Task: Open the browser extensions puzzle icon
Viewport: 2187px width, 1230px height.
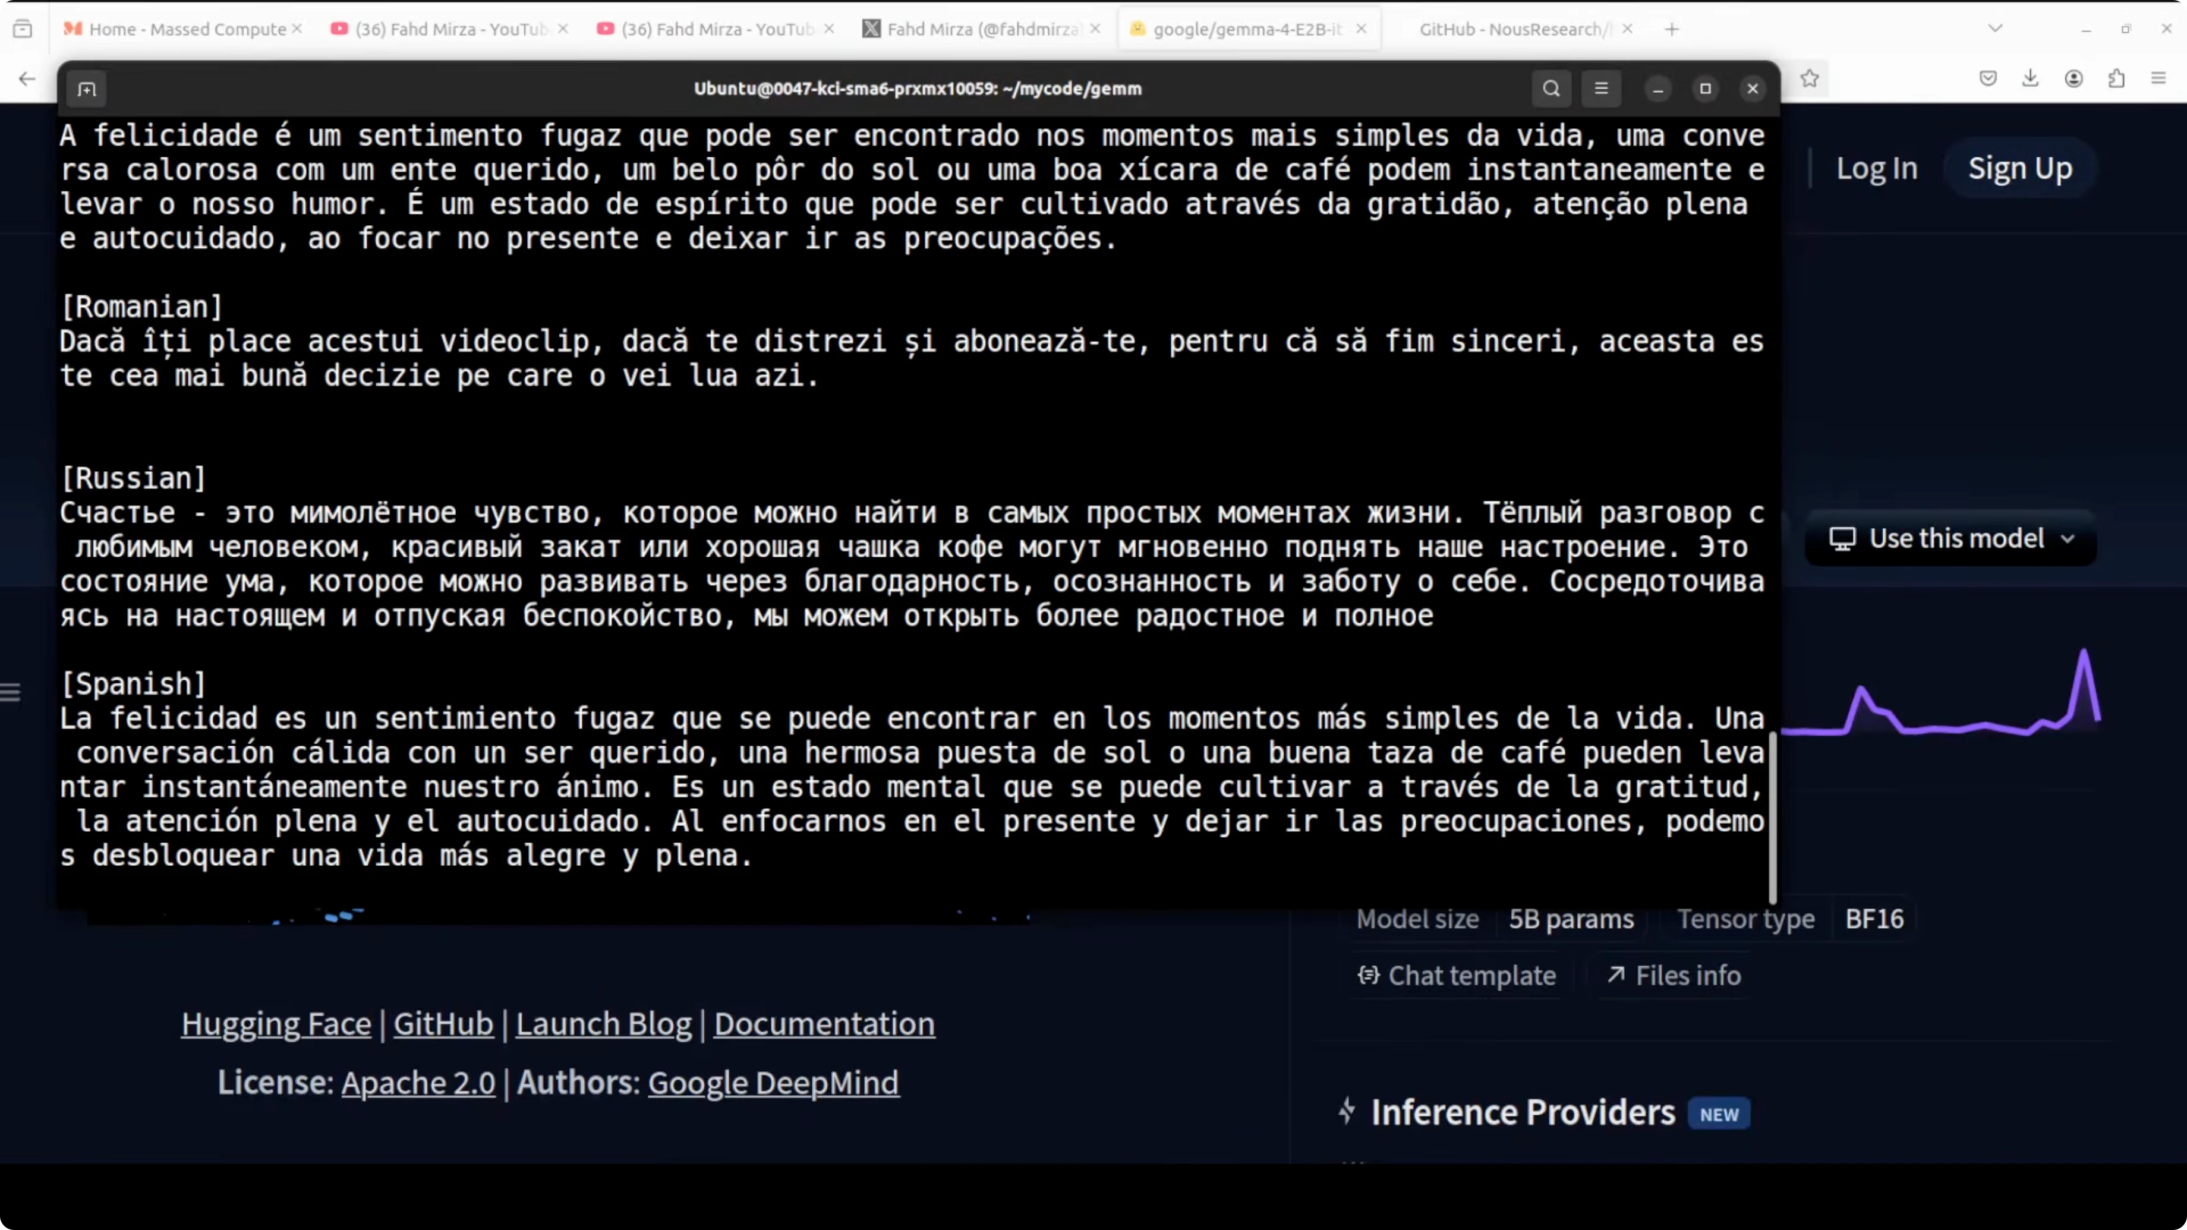Action: [x=2116, y=79]
